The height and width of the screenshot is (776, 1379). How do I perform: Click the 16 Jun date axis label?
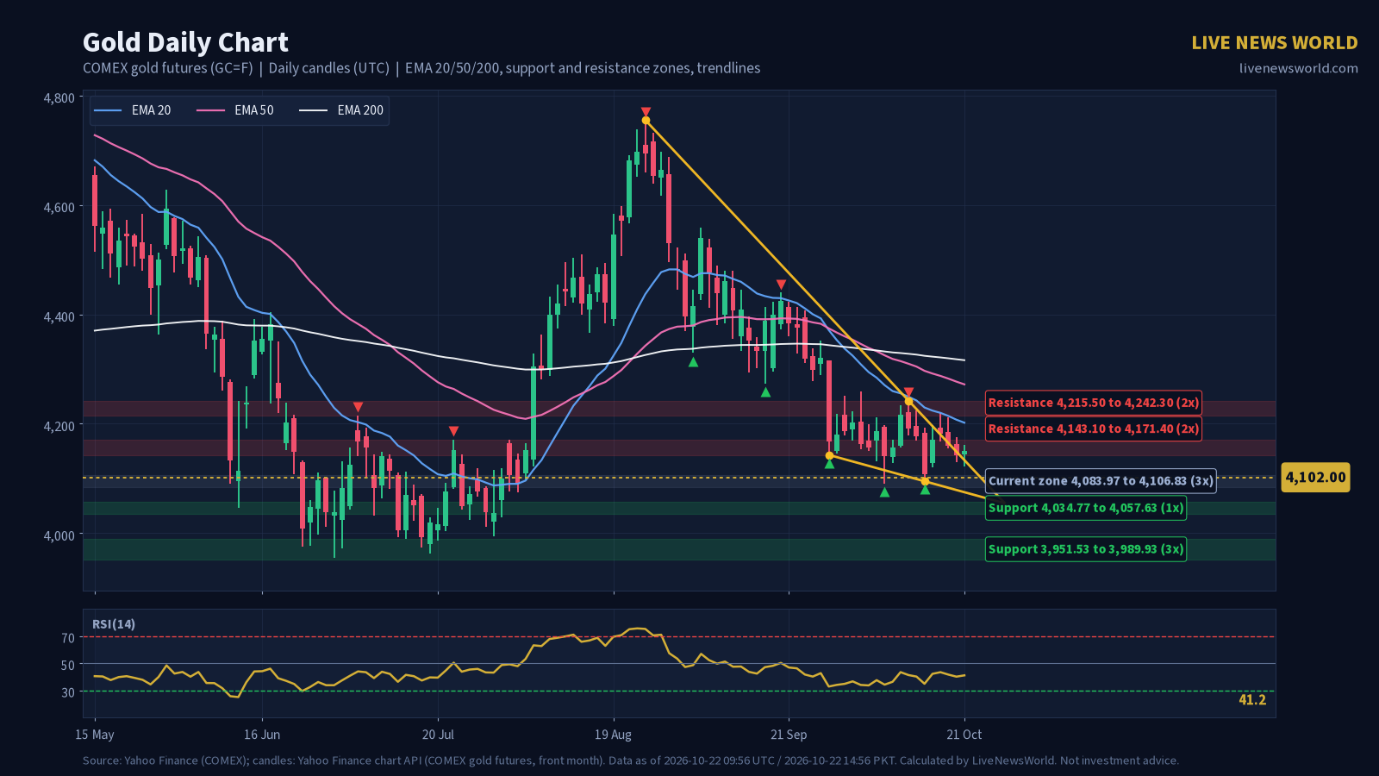[x=262, y=735]
